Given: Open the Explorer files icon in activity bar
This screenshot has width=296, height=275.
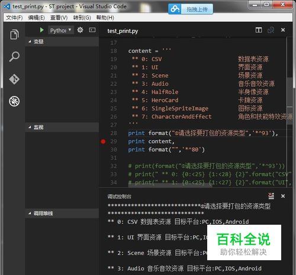Looking at the screenshot, I should 14,34.
